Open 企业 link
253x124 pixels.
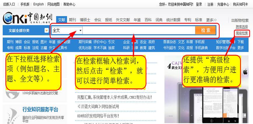coord(126,42)
